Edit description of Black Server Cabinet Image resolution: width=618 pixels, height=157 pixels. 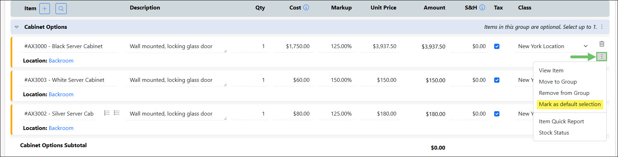176,46
